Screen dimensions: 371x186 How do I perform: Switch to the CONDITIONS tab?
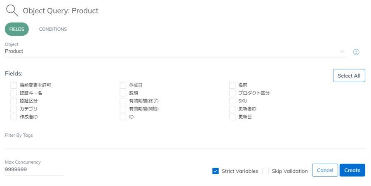point(53,29)
